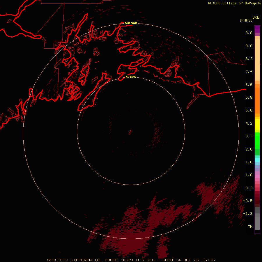Image resolution: width=262 pixels, height=262 pixels.
Task: Select the 2.6 legend value
Action: tap(249, 149)
